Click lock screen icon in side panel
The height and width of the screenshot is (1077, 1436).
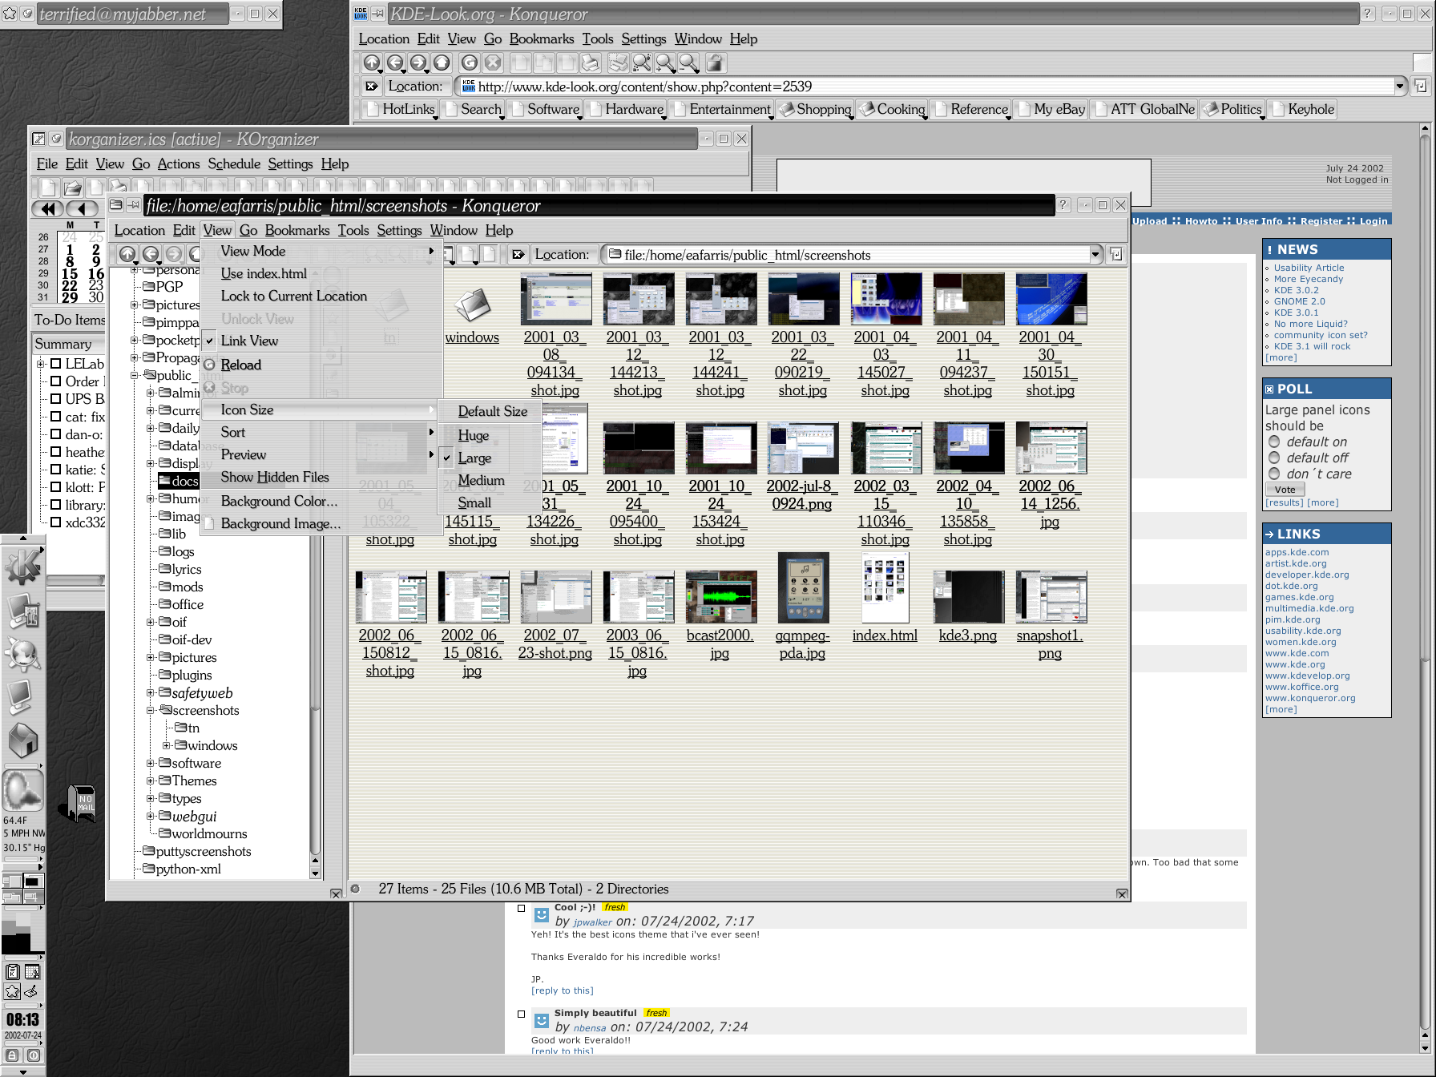tap(12, 1055)
